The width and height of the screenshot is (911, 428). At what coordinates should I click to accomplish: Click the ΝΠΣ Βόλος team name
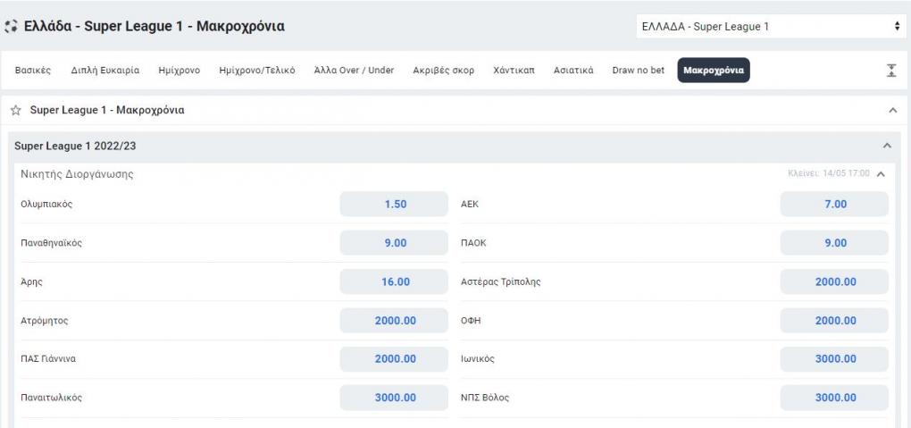click(485, 398)
